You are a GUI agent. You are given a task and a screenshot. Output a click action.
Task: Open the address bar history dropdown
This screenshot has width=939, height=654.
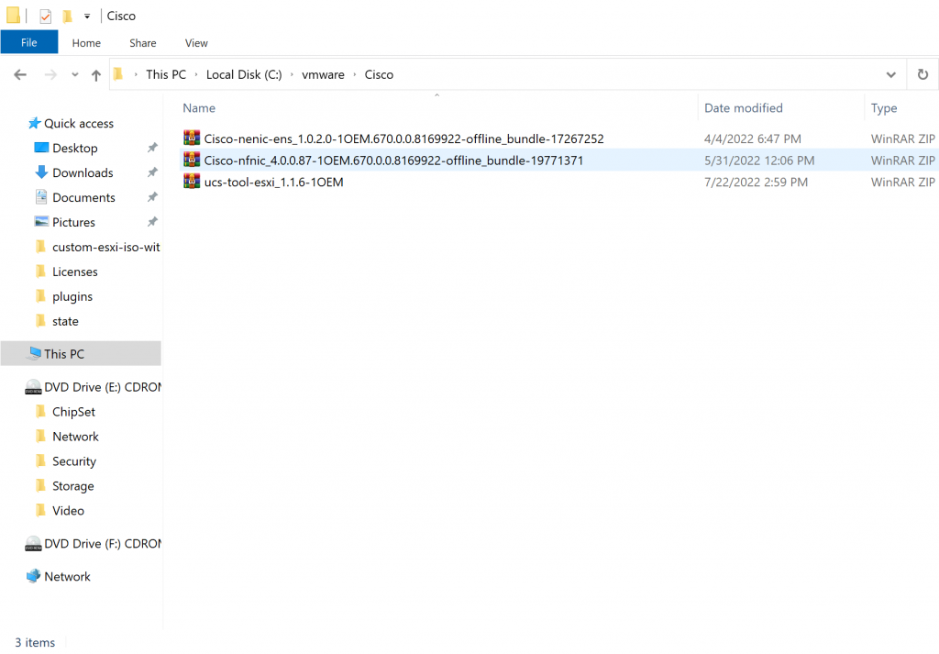click(891, 75)
